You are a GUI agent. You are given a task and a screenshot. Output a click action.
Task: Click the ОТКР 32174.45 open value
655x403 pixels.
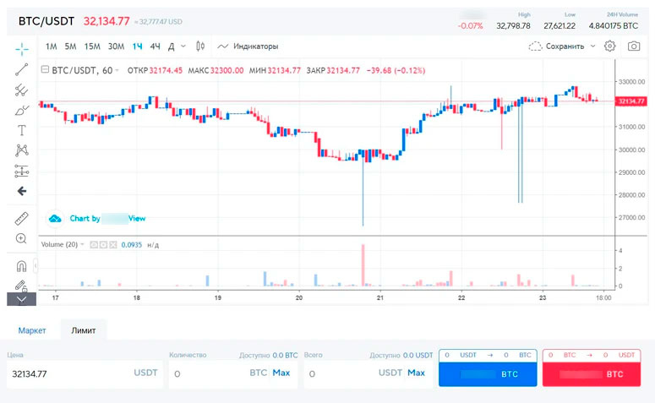(x=155, y=71)
